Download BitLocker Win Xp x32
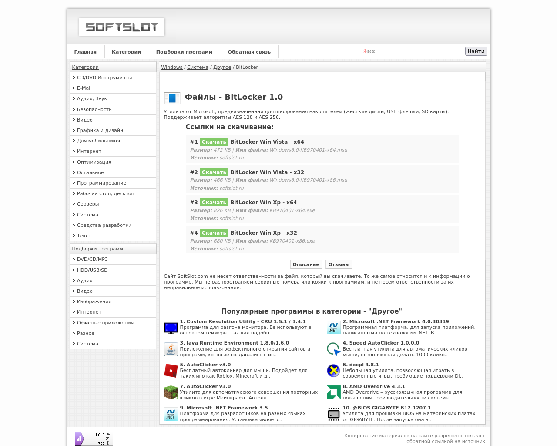This screenshot has height=446, width=557. pos(214,233)
